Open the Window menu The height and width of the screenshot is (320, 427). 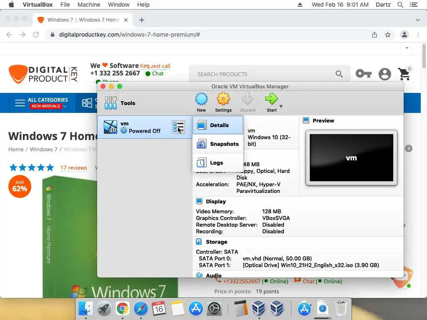pos(119,5)
